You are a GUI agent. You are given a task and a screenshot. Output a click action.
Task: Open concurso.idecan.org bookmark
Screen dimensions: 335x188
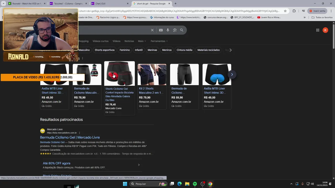[215, 17]
